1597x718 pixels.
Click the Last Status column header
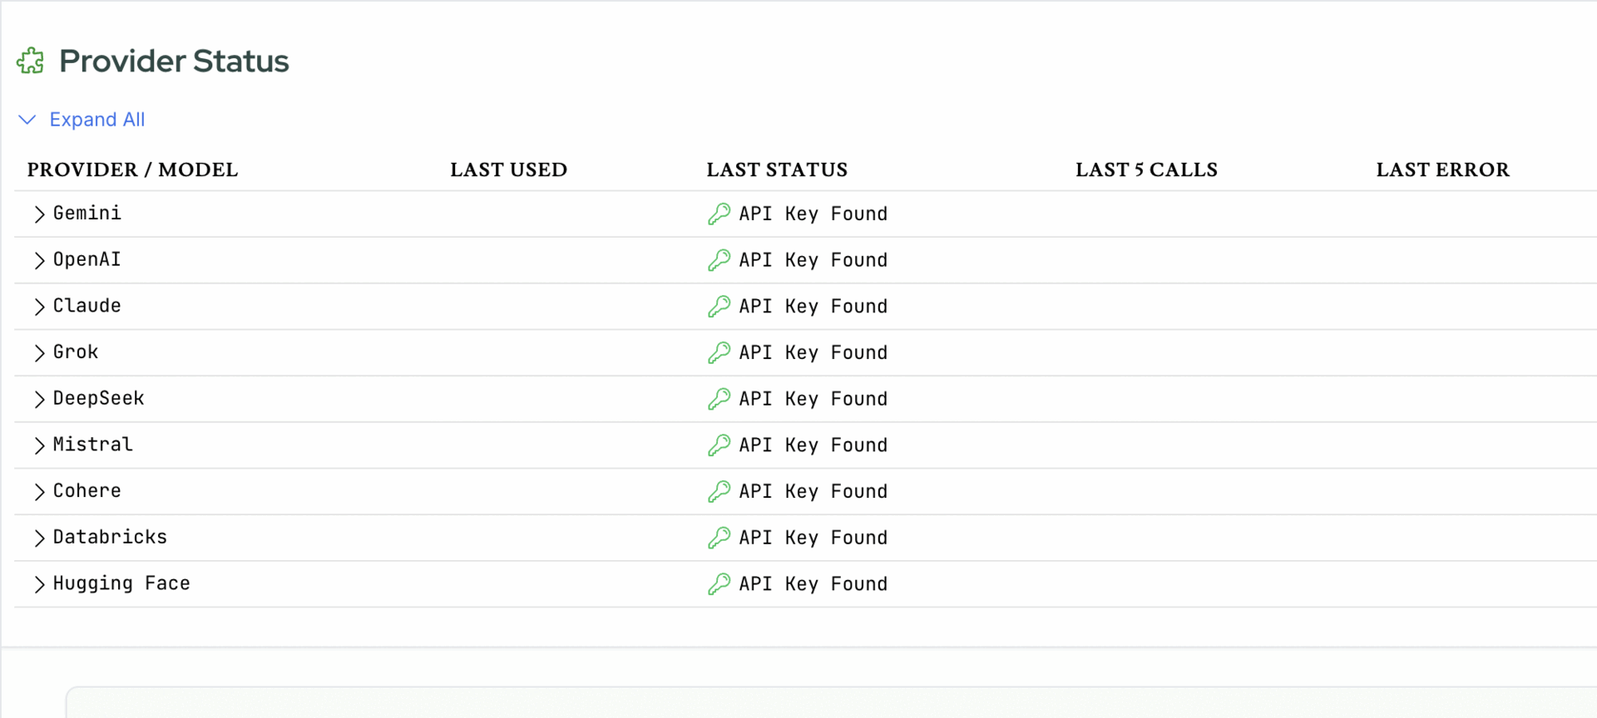[777, 170]
